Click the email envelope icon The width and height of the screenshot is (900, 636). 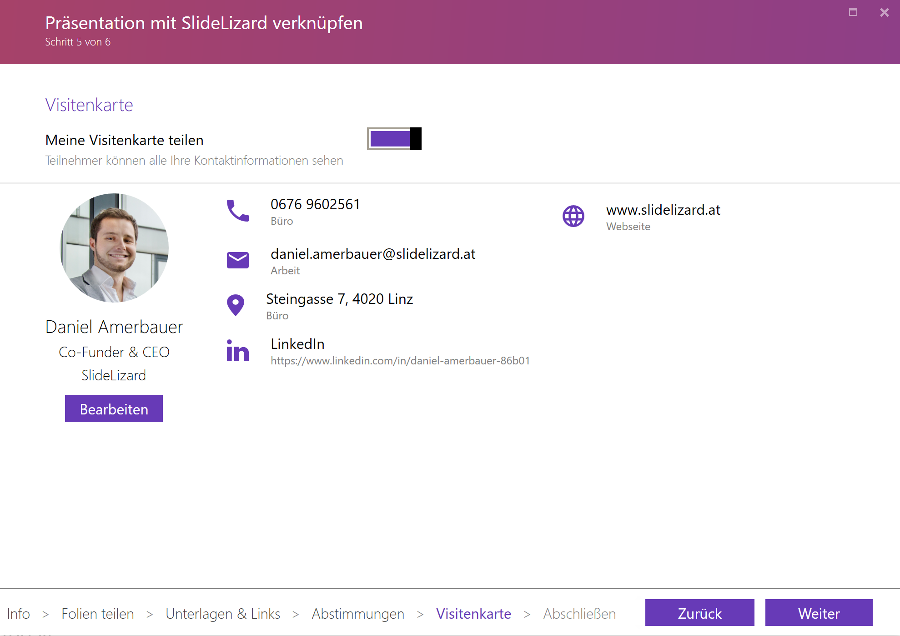(237, 260)
